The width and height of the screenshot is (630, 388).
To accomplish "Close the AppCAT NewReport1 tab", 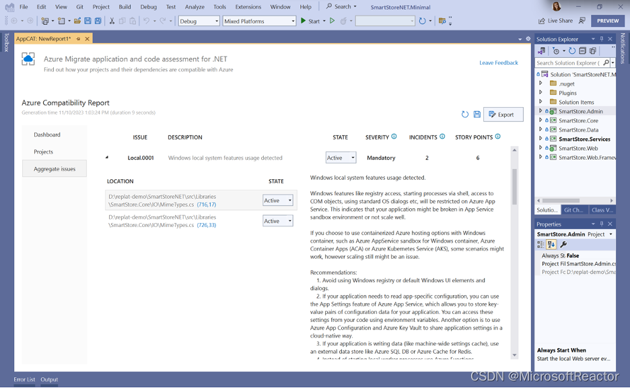I will click(x=87, y=39).
